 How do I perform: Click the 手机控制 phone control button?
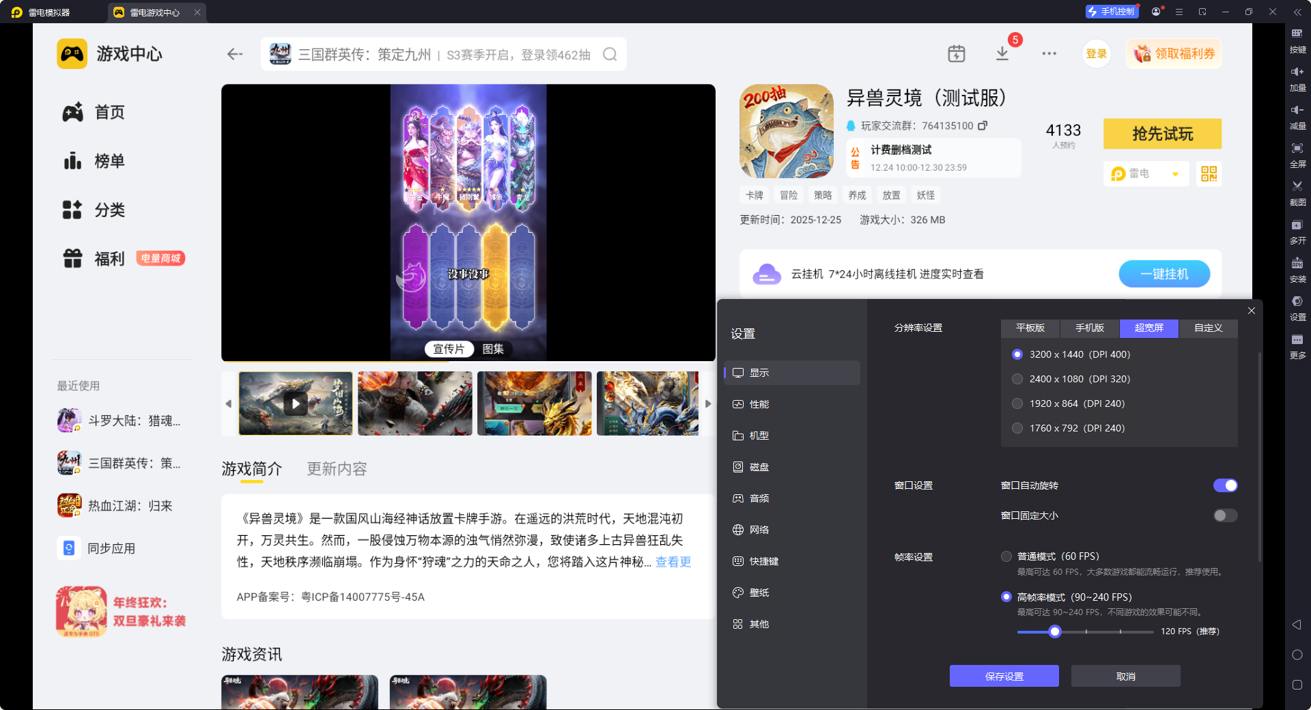(1112, 12)
